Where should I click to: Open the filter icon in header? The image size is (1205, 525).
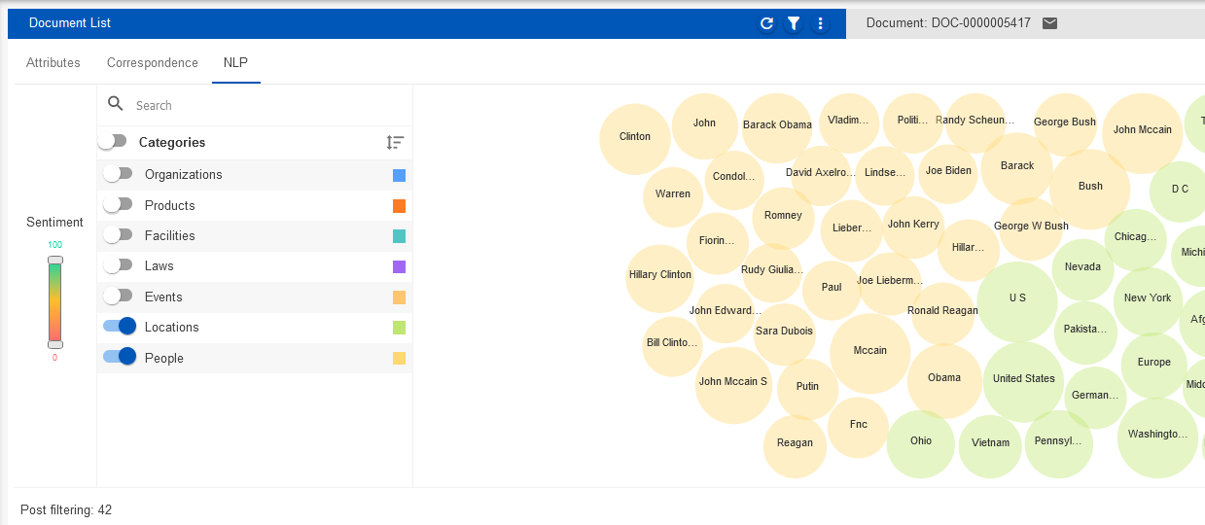794,23
